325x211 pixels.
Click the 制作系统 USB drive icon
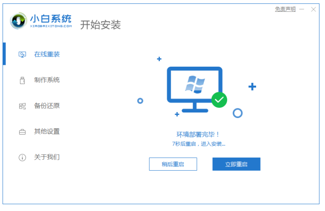(22, 80)
